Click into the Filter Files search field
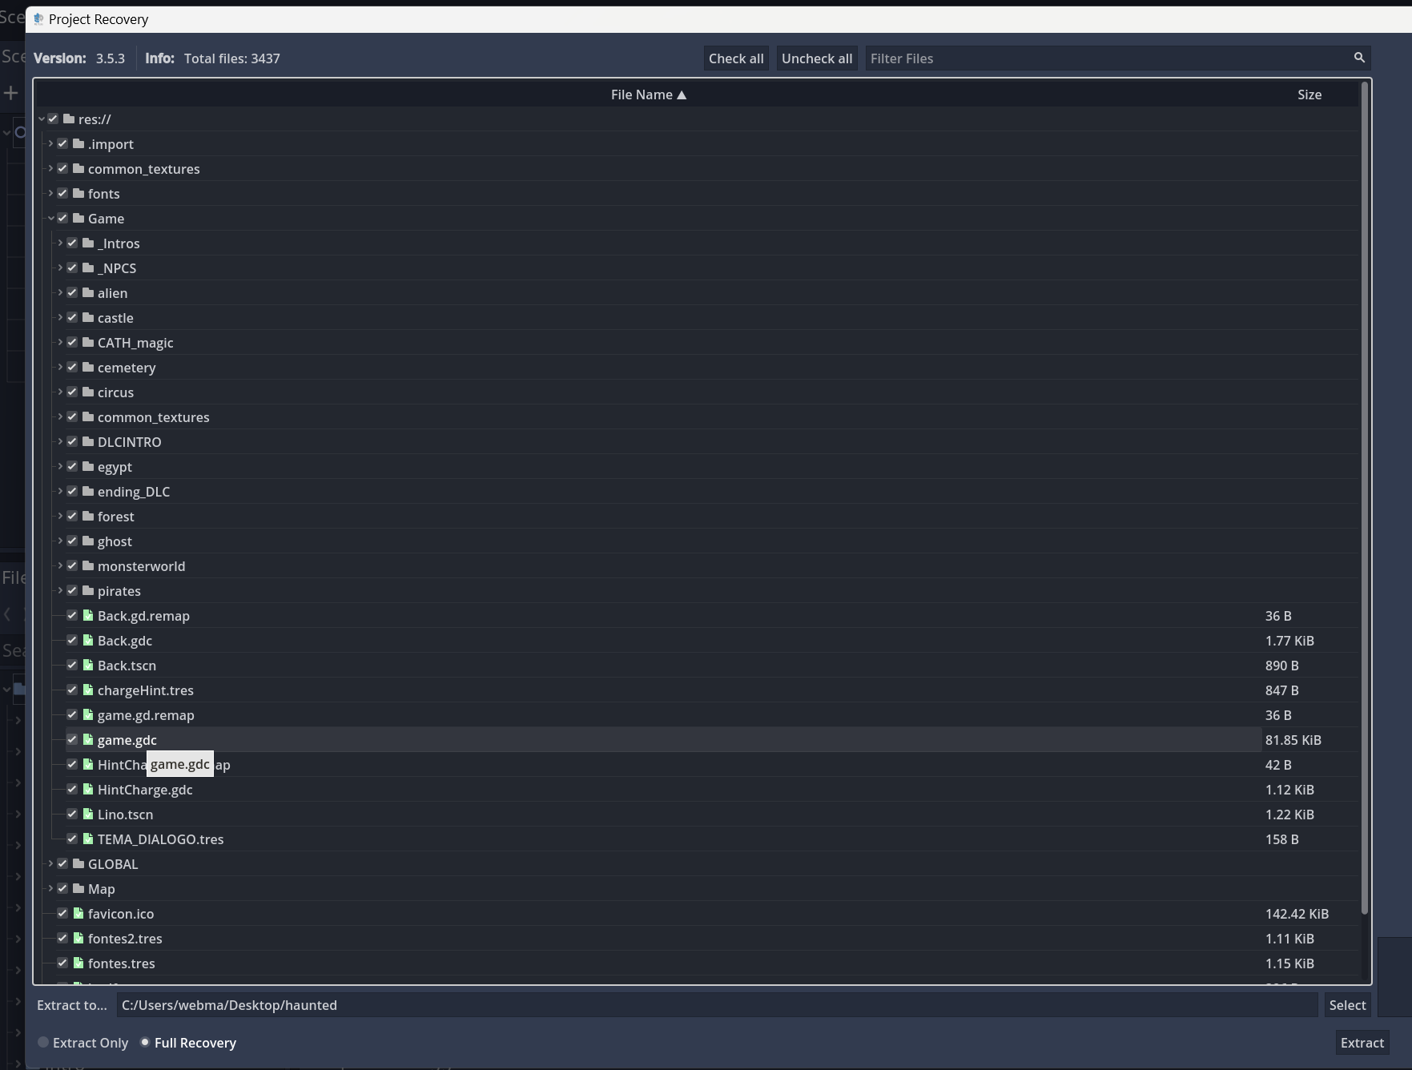Screen dimensions: 1412x1070 click(x=1105, y=58)
